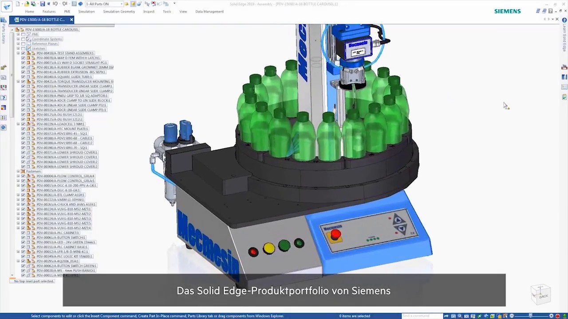Open the Inspect ribbon tab
This screenshot has width=568, height=319.
(149, 12)
